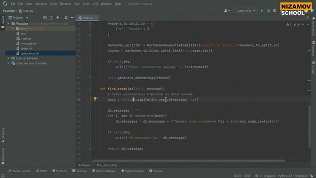The width and height of the screenshot is (316, 178).
Task: Click the Youtube breadcrumb in navigation bar
Action: coord(9,11)
